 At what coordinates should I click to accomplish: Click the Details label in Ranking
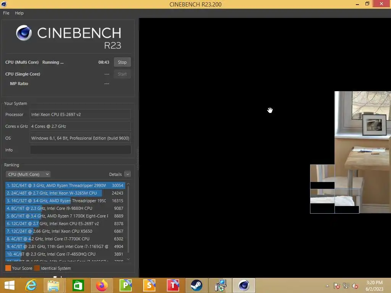(115, 174)
